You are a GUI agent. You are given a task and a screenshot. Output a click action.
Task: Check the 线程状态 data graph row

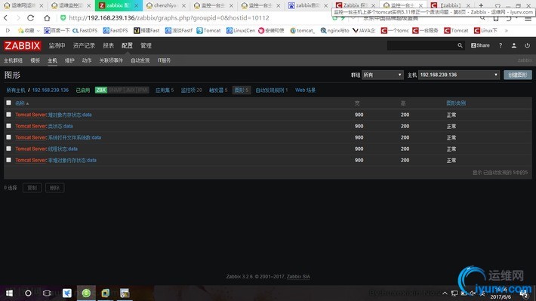point(8,149)
